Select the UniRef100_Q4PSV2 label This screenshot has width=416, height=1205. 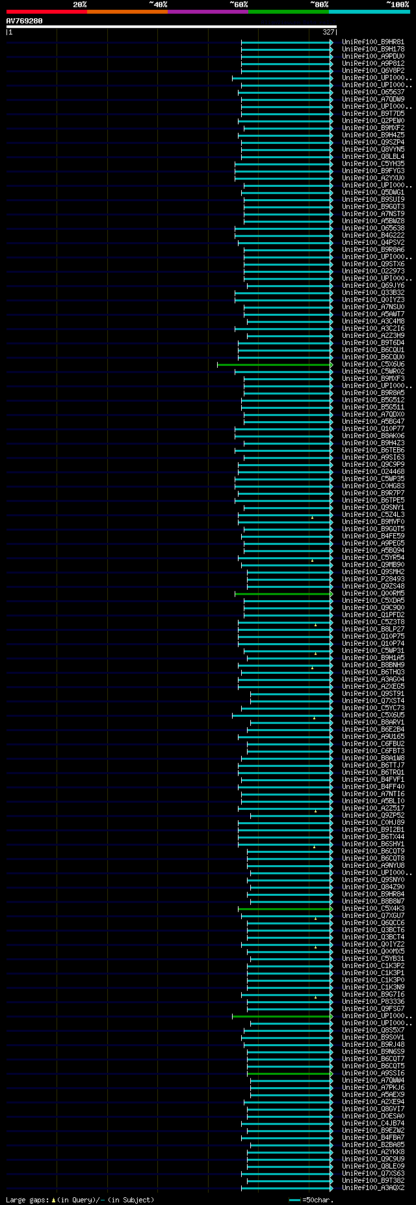pos(373,243)
